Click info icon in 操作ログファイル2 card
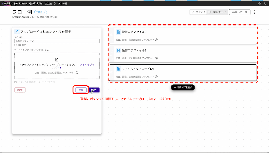This screenshot has height=153, width=269. tap(156, 58)
